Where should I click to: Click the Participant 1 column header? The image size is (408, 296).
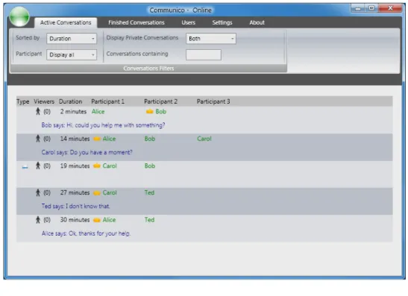coord(107,101)
